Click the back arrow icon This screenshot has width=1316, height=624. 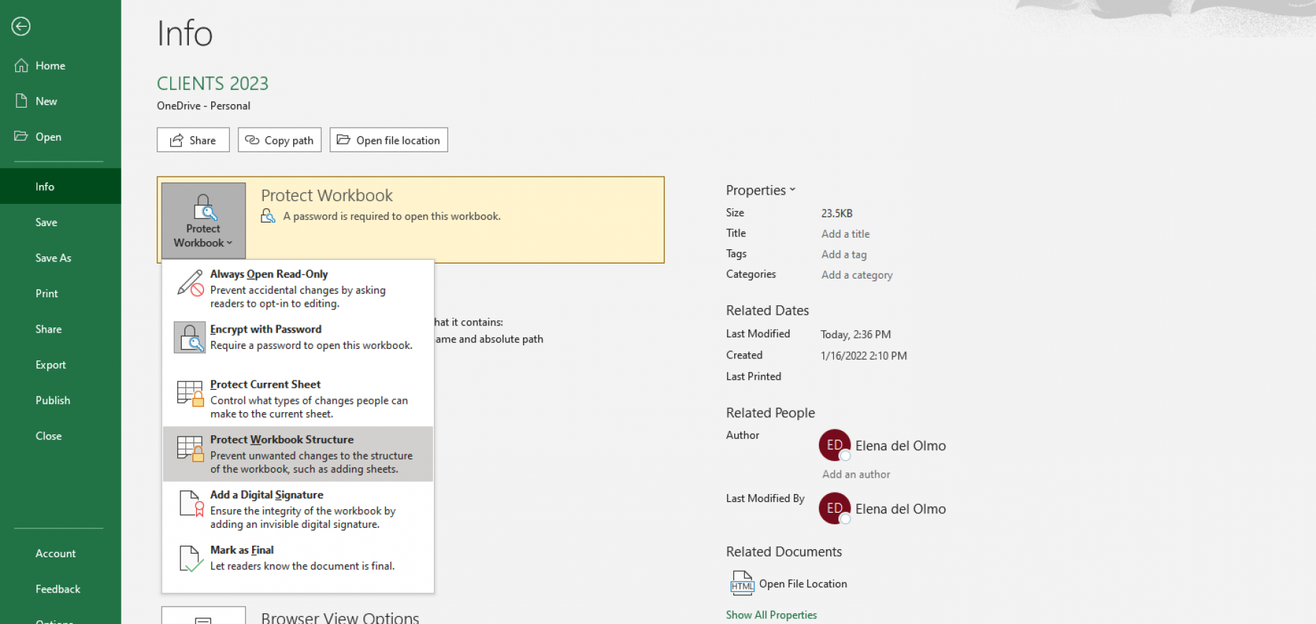point(21,27)
